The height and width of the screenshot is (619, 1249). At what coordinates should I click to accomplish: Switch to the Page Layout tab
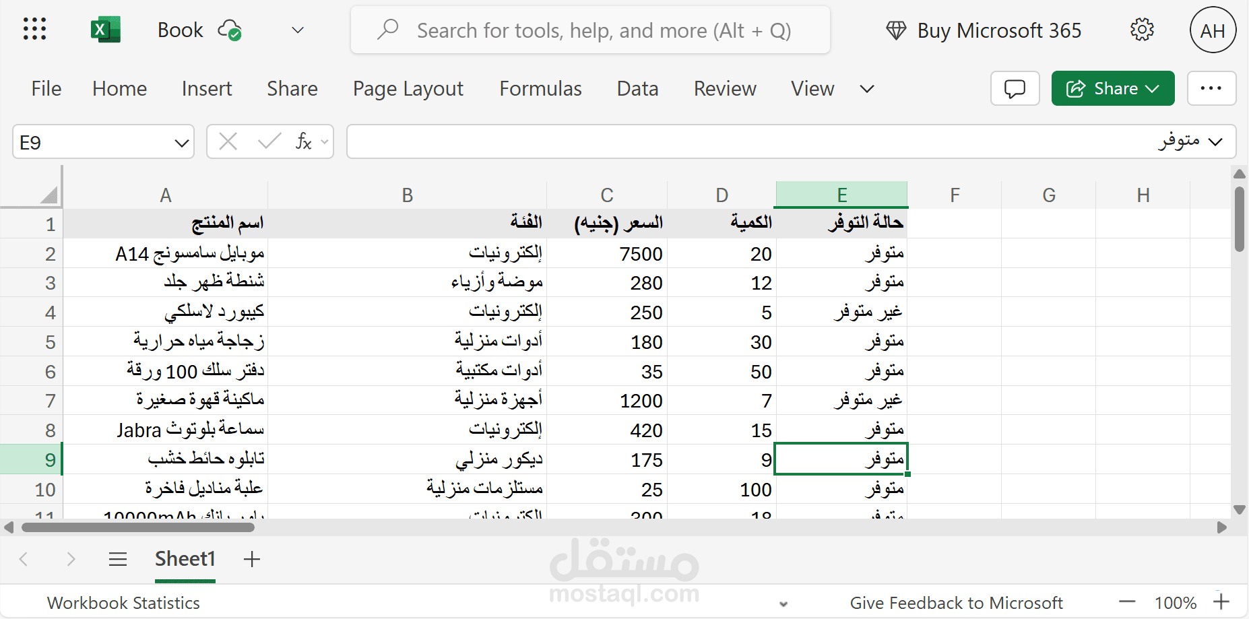click(408, 89)
